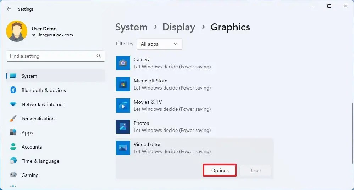The height and width of the screenshot is (190, 354).
Task: Open Gaming settings category
Action: 56,175
